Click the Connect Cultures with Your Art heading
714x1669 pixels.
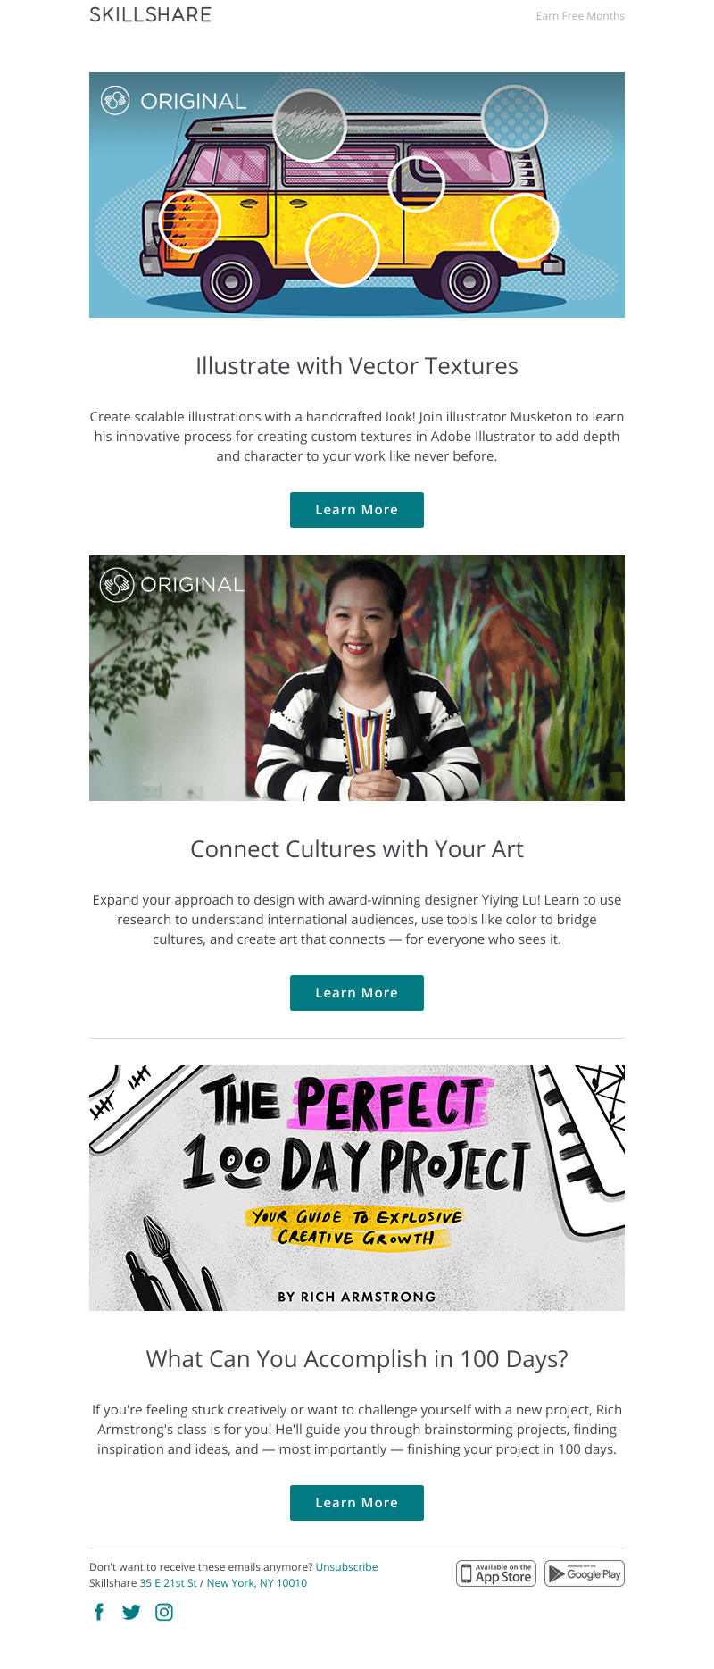tap(357, 849)
